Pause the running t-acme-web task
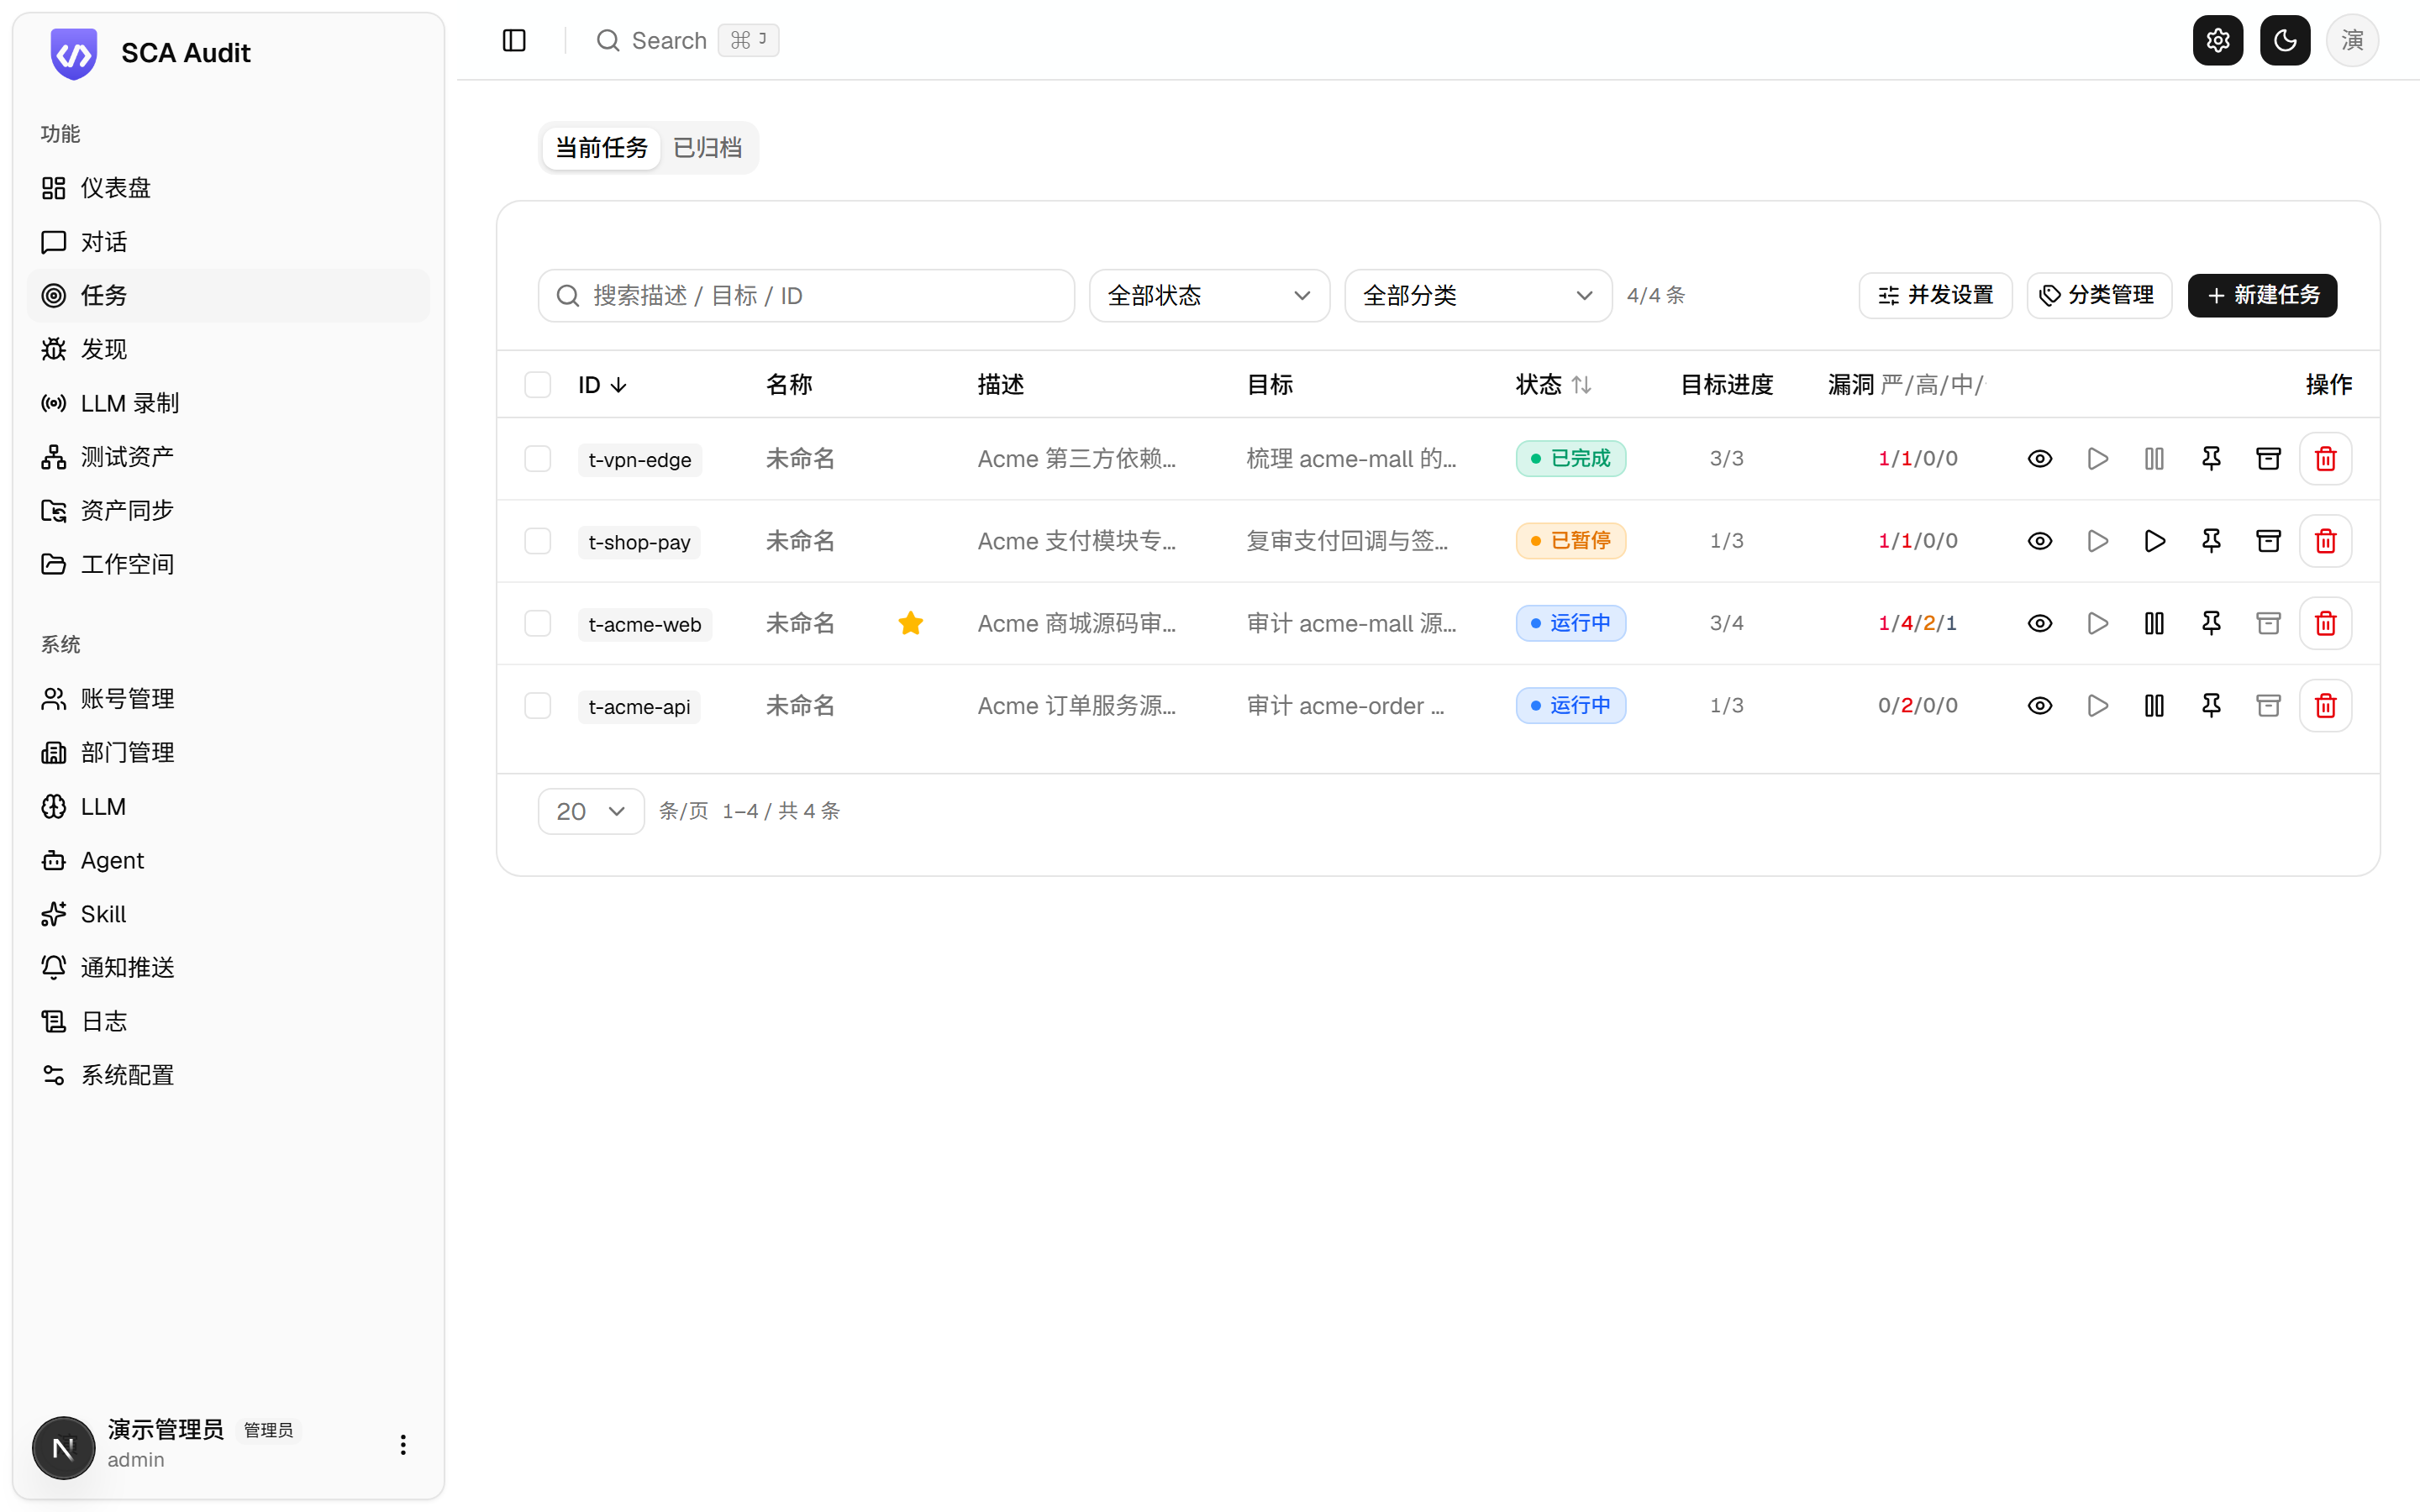 pyautogui.click(x=2154, y=623)
